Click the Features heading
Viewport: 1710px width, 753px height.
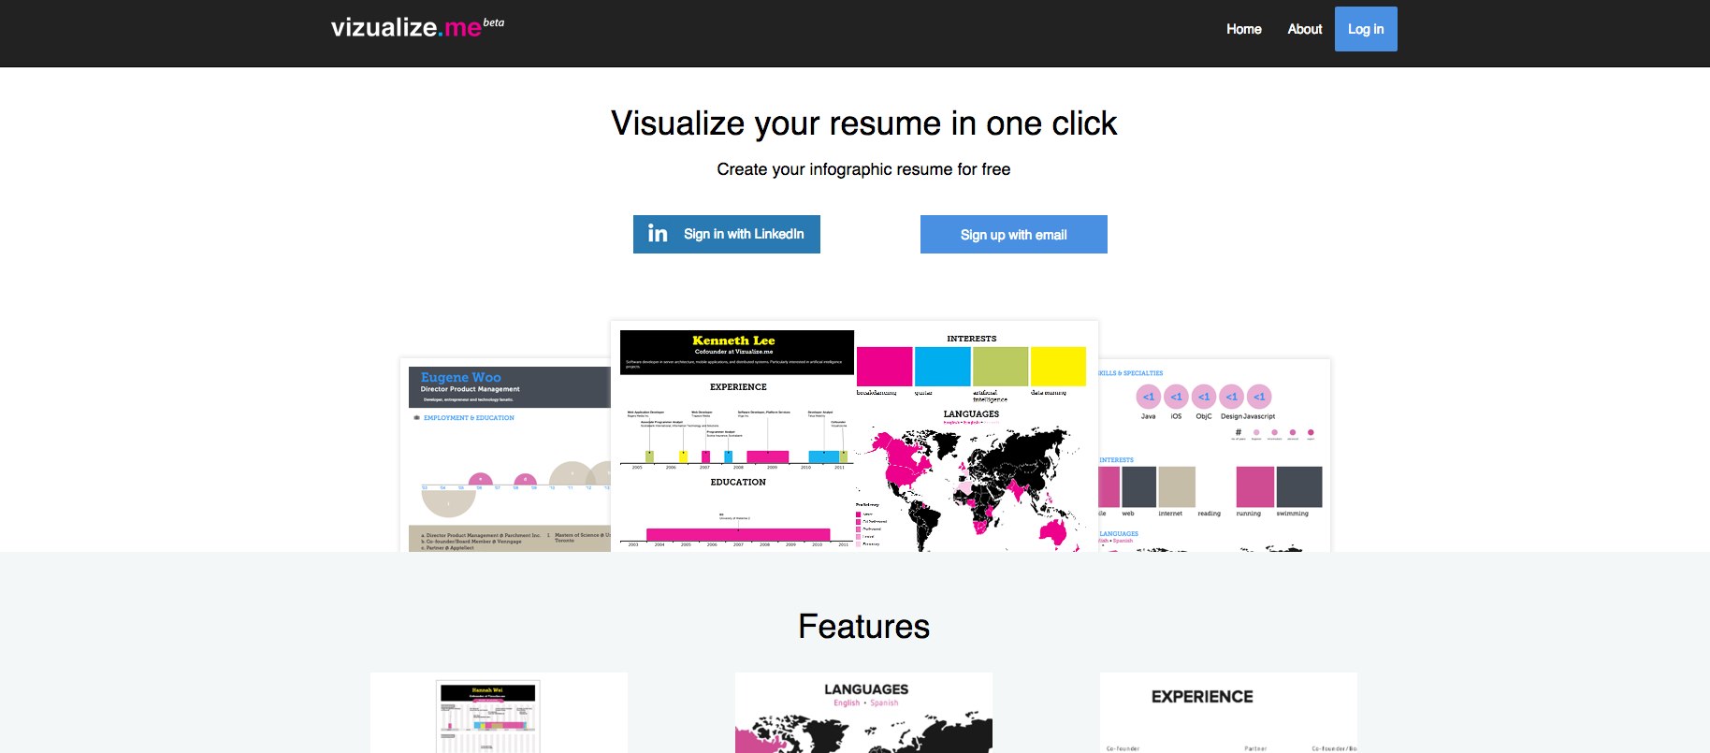[863, 627]
